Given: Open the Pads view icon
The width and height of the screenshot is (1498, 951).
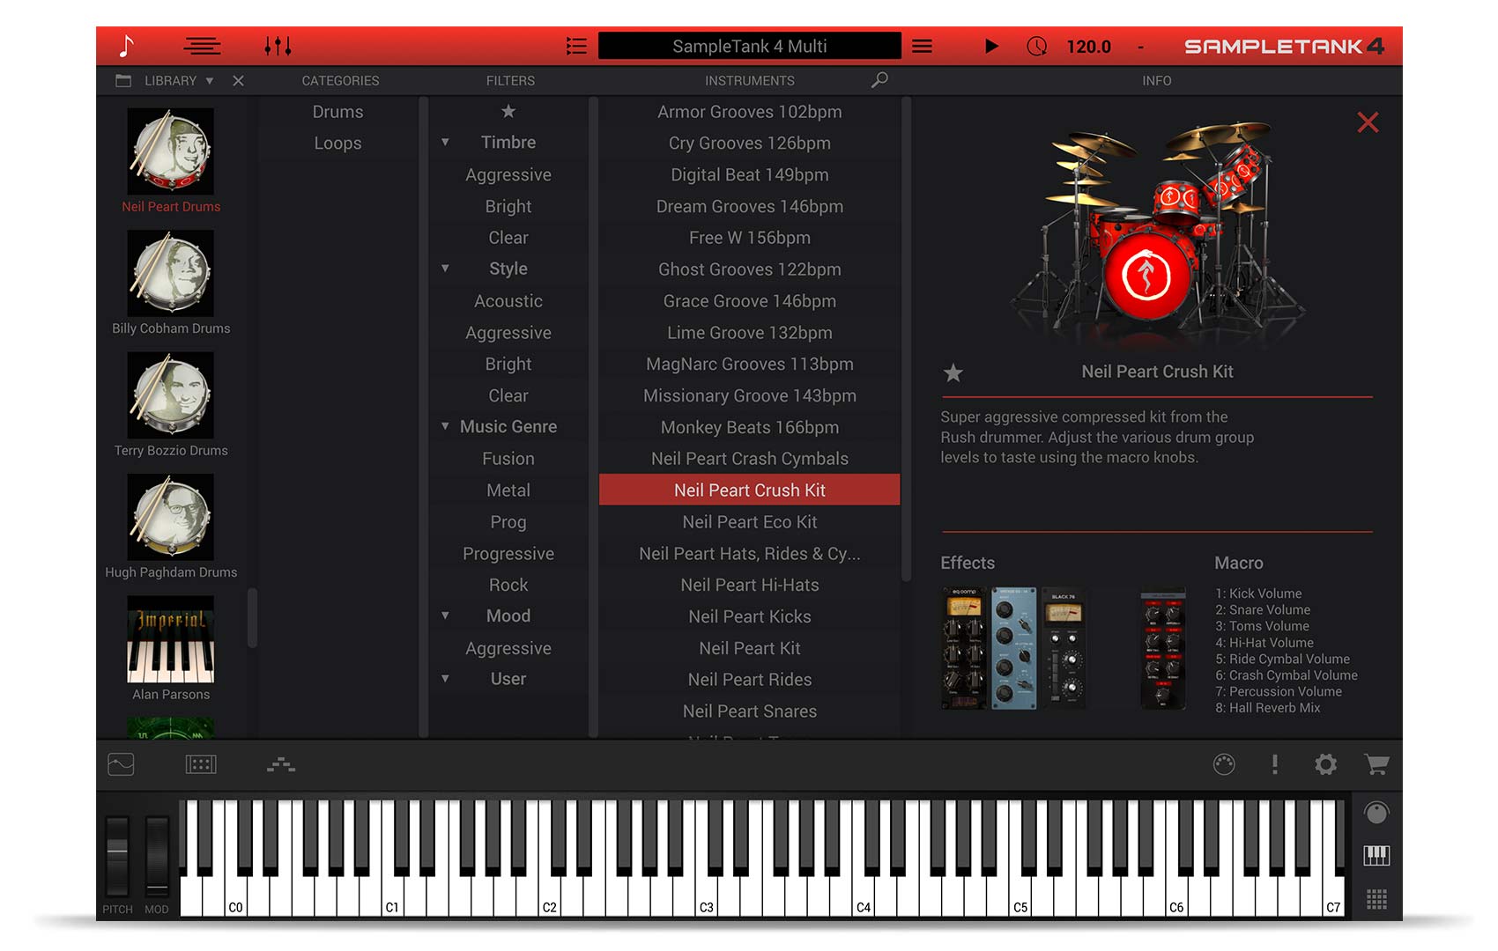Looking at the screenshot, I should [200, 764].
